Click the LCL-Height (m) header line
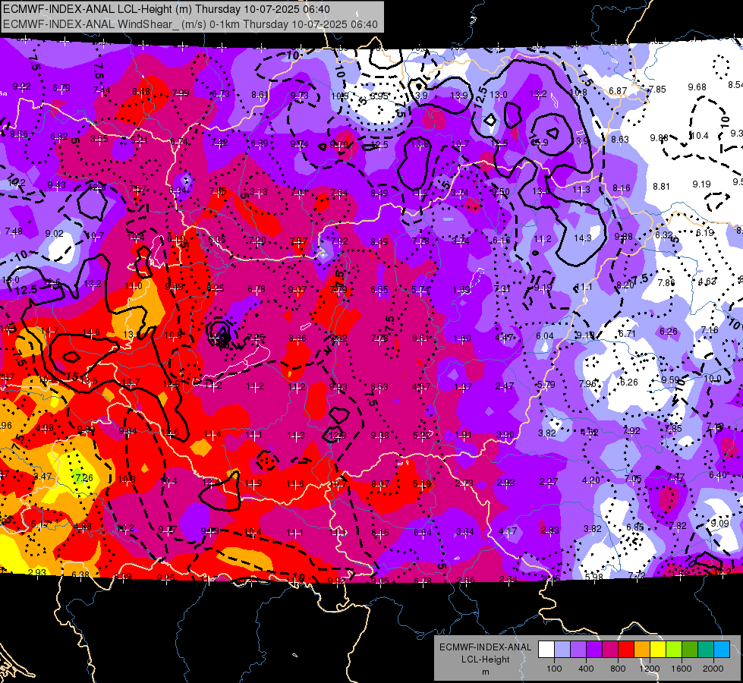 pos(166,9)
